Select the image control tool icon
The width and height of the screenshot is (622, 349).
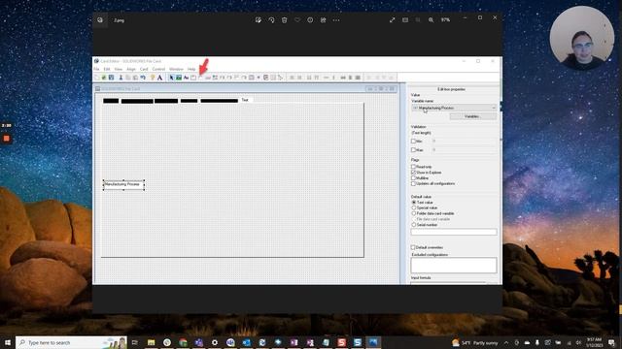tap(179, 78)
